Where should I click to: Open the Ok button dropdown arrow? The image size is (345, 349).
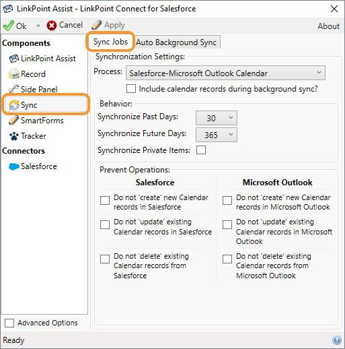click(x=38, y=26)
